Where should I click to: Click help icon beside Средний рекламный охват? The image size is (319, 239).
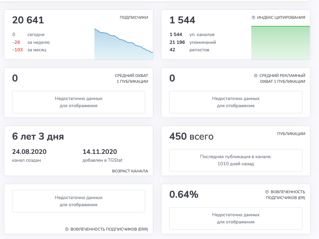pos(256,76)
